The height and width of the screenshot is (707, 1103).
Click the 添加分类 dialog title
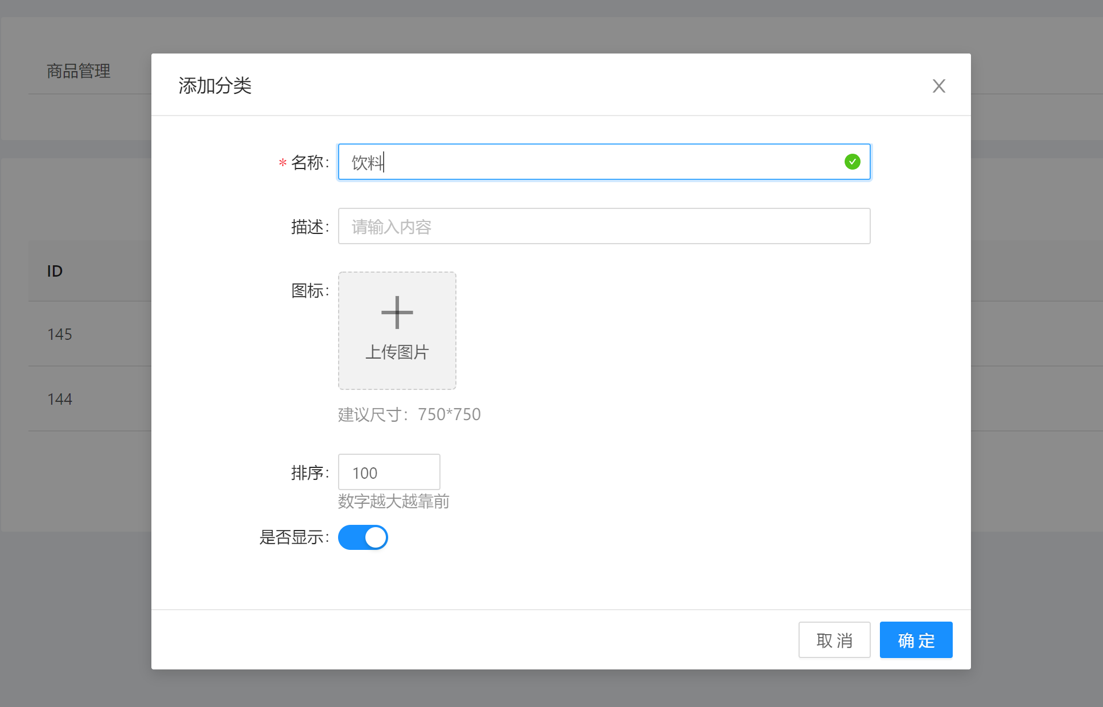click(215, 86)
